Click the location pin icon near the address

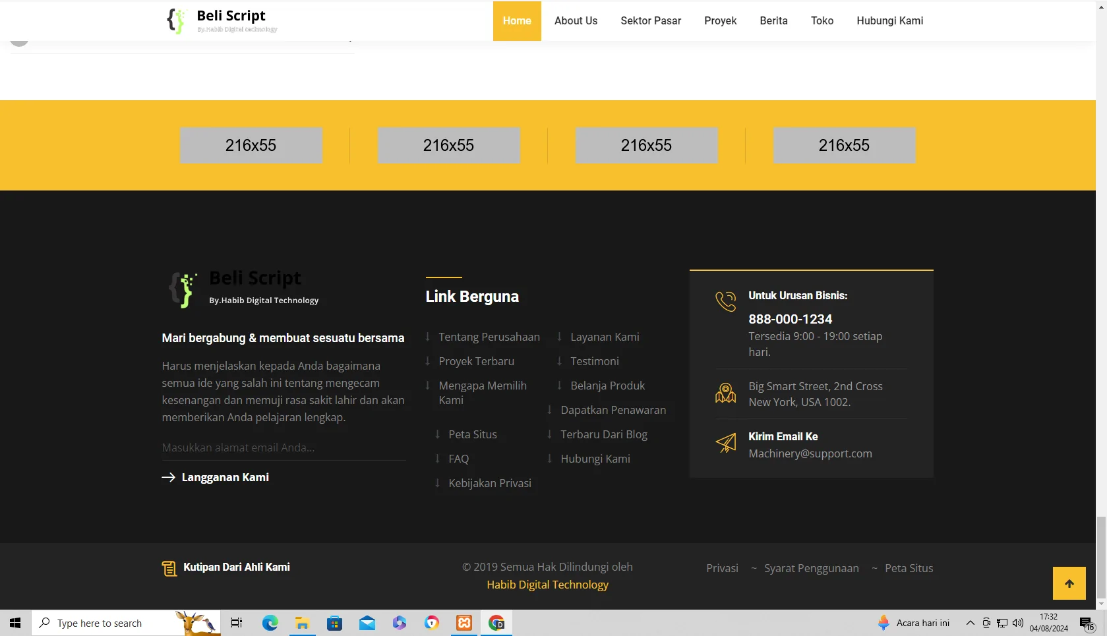pyautogui.click(x=725, y=391)
